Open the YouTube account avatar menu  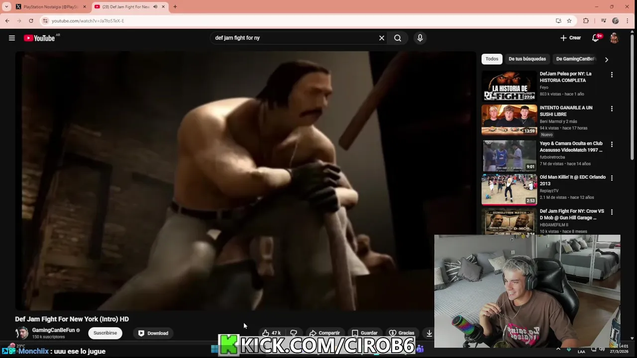tap(614, 38)
